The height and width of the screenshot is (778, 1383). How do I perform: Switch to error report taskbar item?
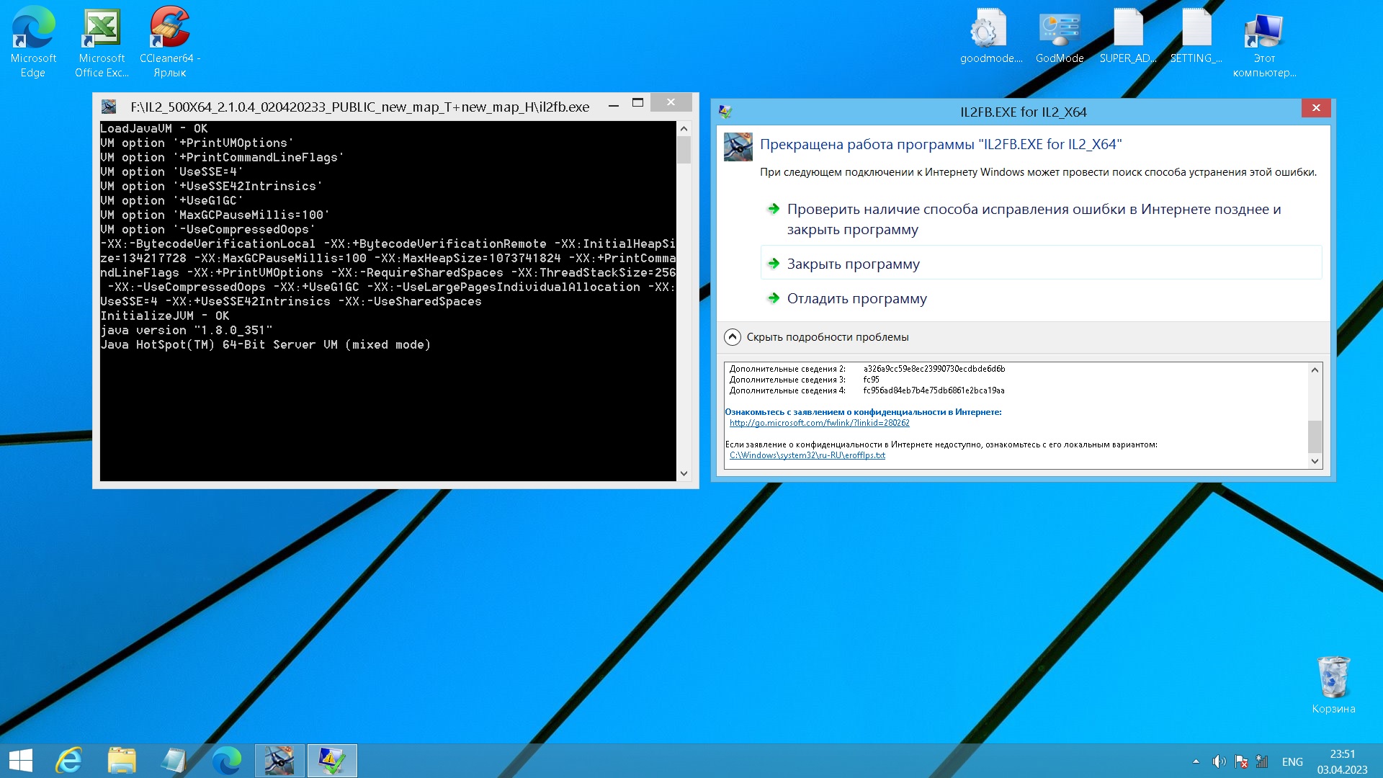coord(332,761)
